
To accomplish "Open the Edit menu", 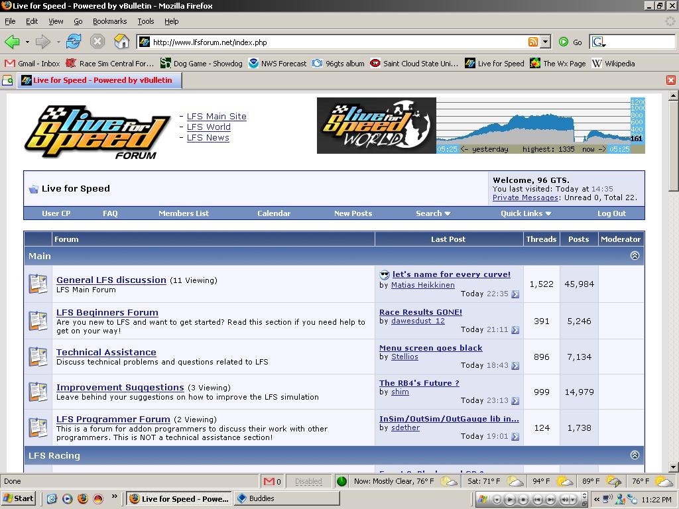I will (32, 21).
